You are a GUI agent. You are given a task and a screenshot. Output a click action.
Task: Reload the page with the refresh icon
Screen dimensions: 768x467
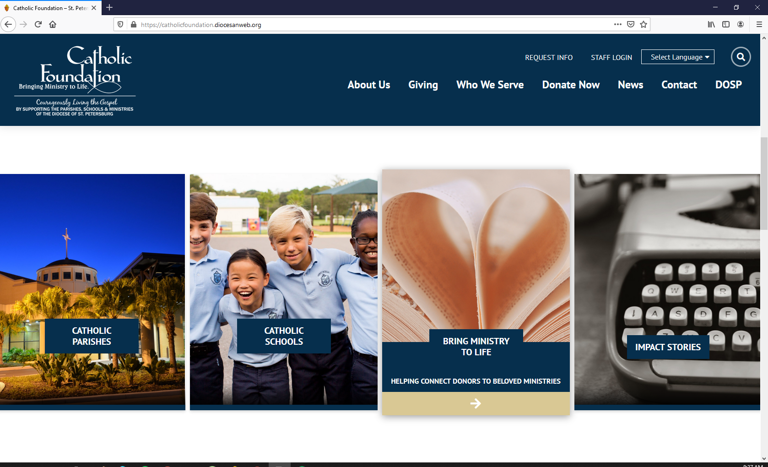pos(38,25)
